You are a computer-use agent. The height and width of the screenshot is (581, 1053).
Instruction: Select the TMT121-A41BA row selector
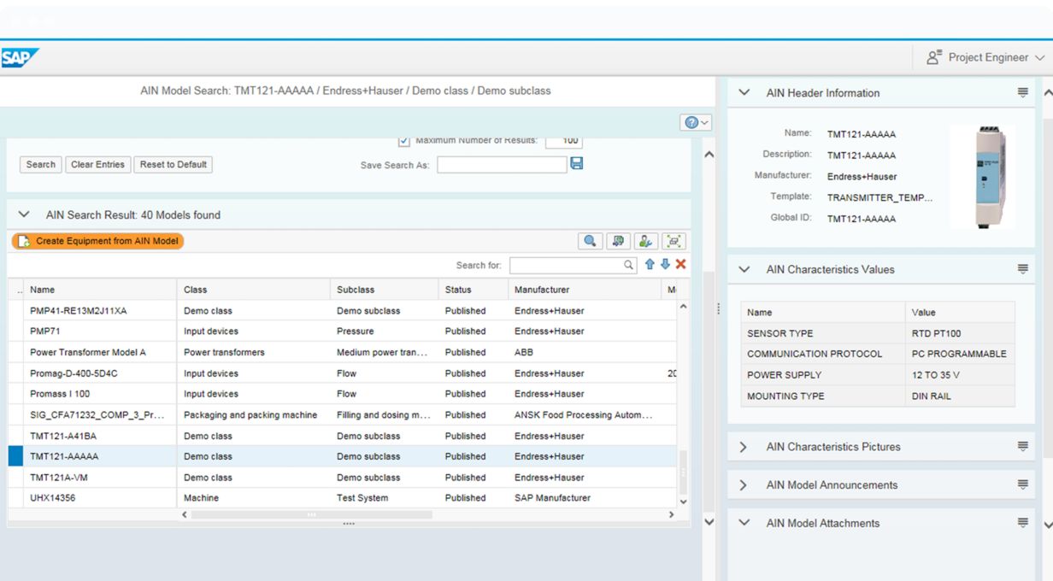pos(15,436)
